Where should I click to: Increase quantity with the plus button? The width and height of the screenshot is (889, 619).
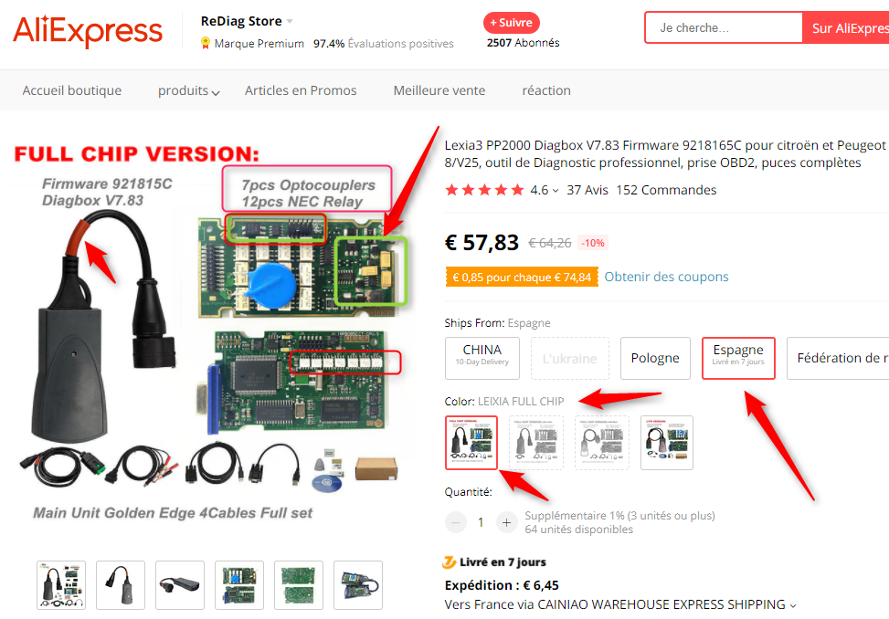[506, 522]
